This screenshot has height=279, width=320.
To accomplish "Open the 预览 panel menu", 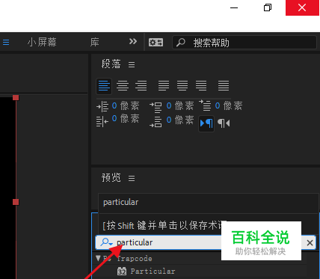I will point(132,178).
